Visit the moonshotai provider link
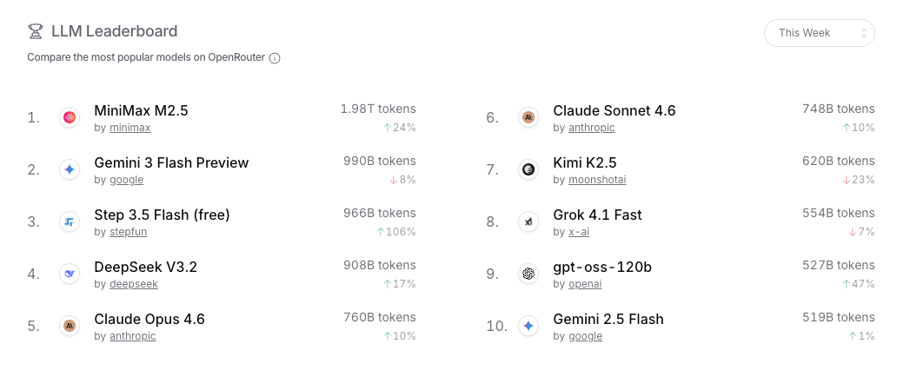917x377 pixels. (x=597, y=180)
